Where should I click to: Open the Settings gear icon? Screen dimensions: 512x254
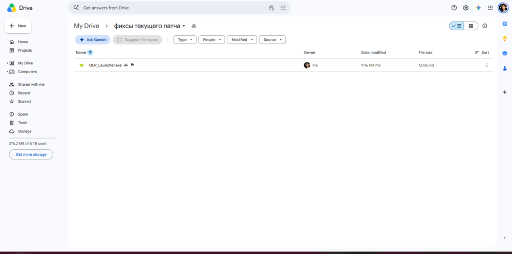tap(465, 8)
